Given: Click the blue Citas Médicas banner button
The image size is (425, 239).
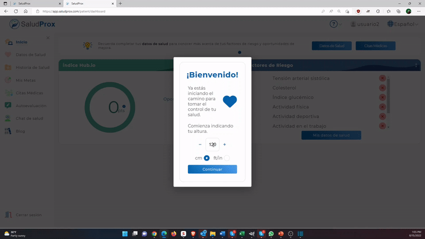Looking at the screenshot, I should pos(376,46).
